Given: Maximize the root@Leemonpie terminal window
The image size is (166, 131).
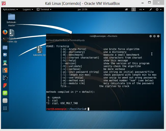Looking at the screenshot, I should 154,36.
